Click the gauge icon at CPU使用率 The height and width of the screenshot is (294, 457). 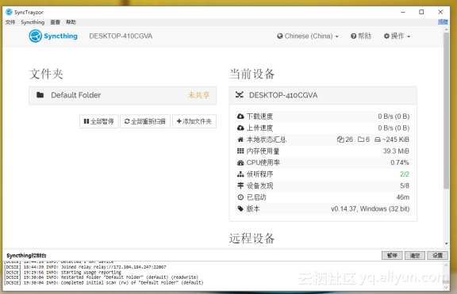240,162
